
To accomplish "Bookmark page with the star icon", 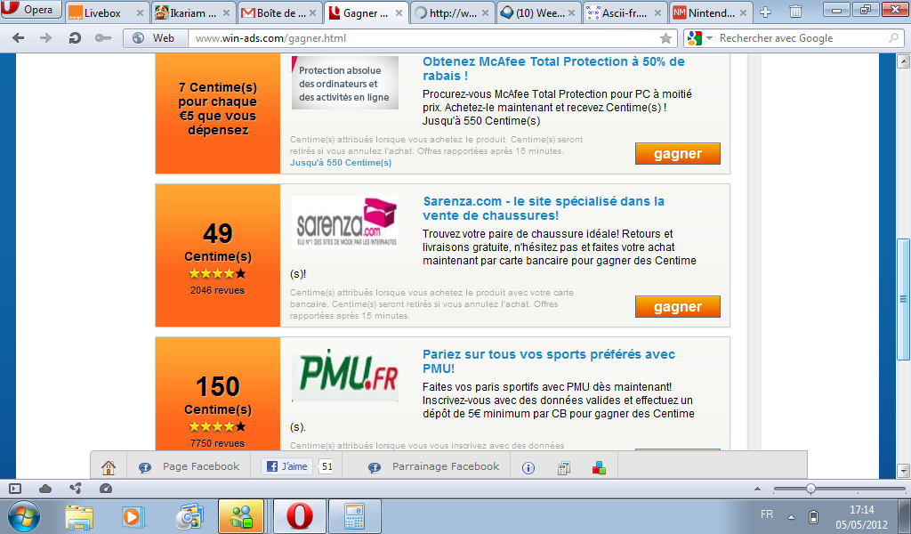I will [665, 38].
